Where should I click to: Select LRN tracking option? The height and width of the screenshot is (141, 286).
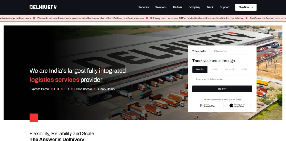point(244,70)
